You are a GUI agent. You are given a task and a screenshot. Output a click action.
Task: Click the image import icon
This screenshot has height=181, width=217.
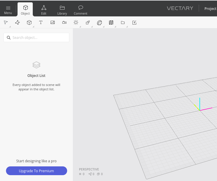pyautogui.click(x=53, y=23)
